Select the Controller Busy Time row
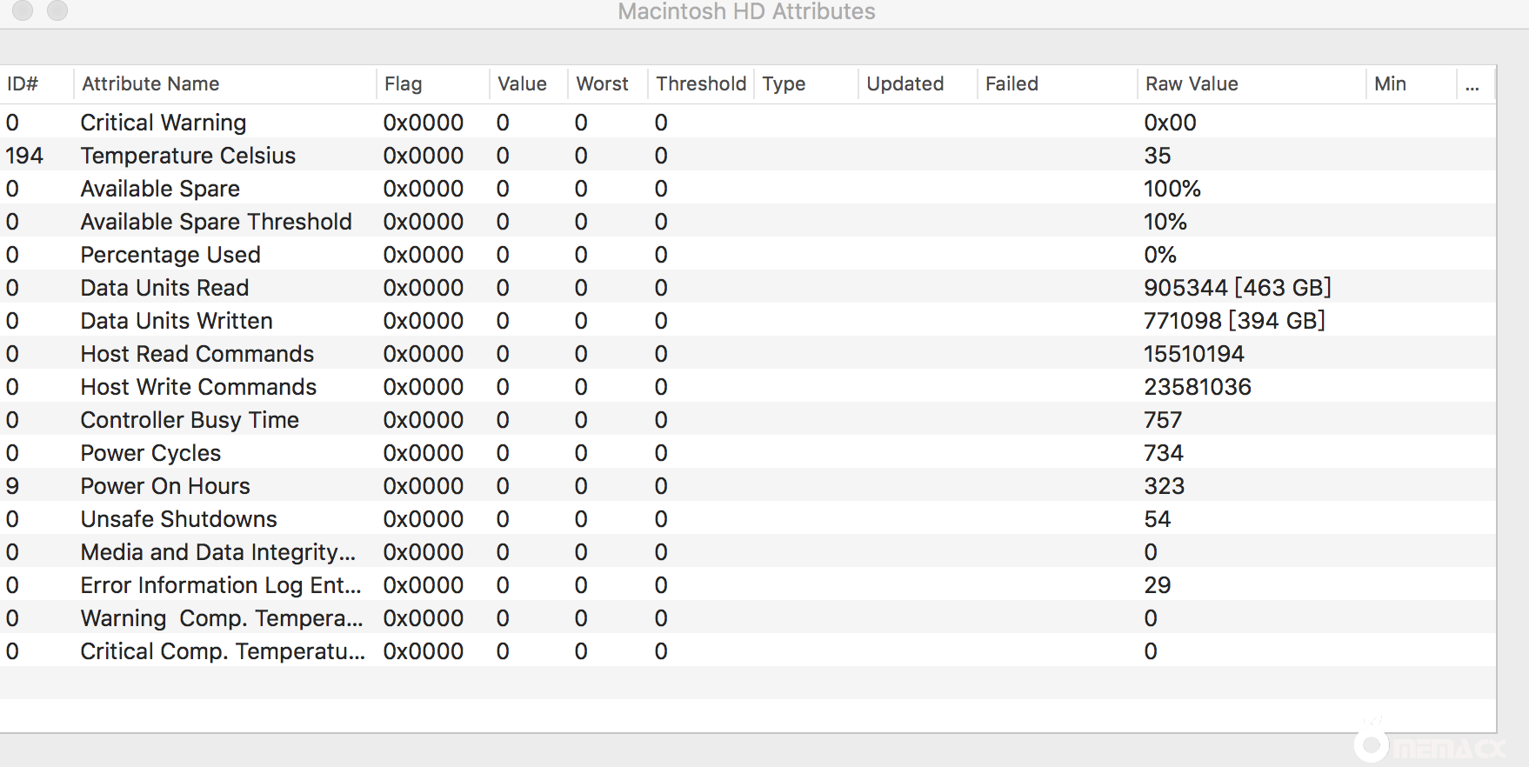 pos(748,420)
